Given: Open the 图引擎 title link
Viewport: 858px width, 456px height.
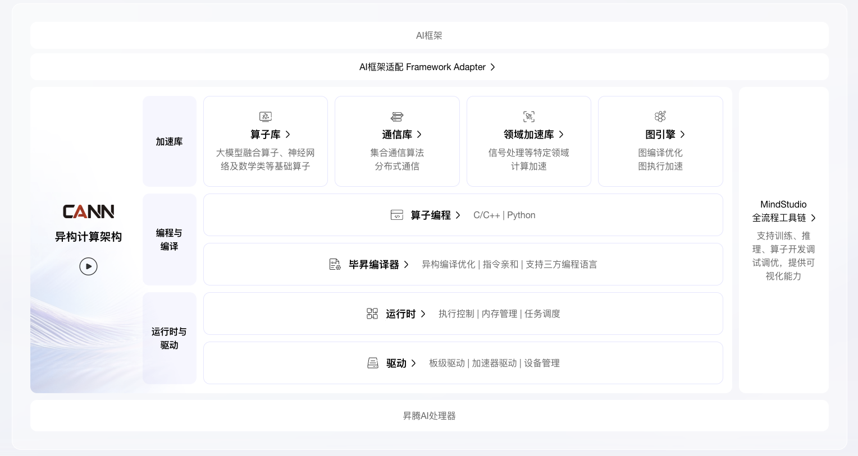Looking at the screenshot, I should pyautogui.click(x=660, y=134).
